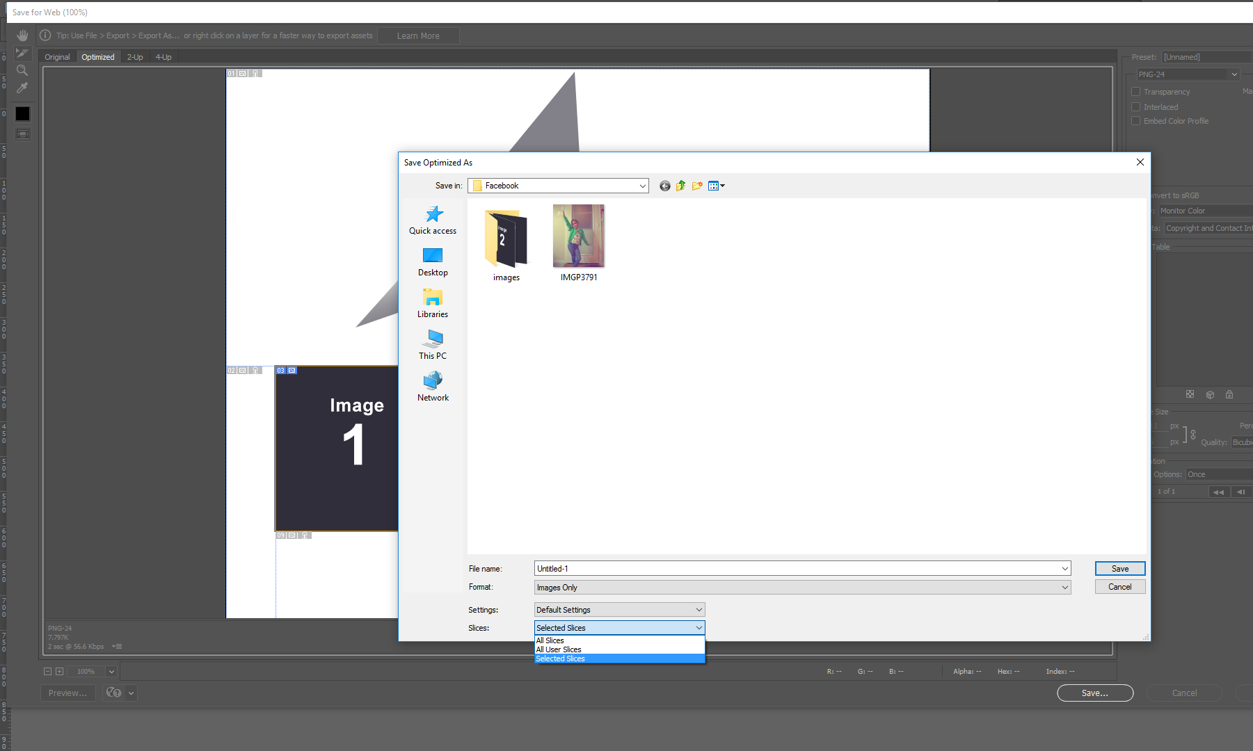Open the Quality Bicubic dropdown
This screenshot has width=1253, height=751.
(x=1242, y=442)
